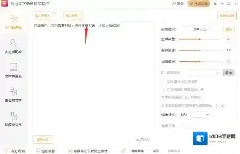The width and height of the screenshot is (240, 154).
Task: Click the 主播语速 value field showing 1.0
Action: (228, 50)
